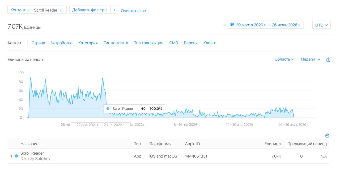
Task: Switch to the Страна tab
Action: 38,43
